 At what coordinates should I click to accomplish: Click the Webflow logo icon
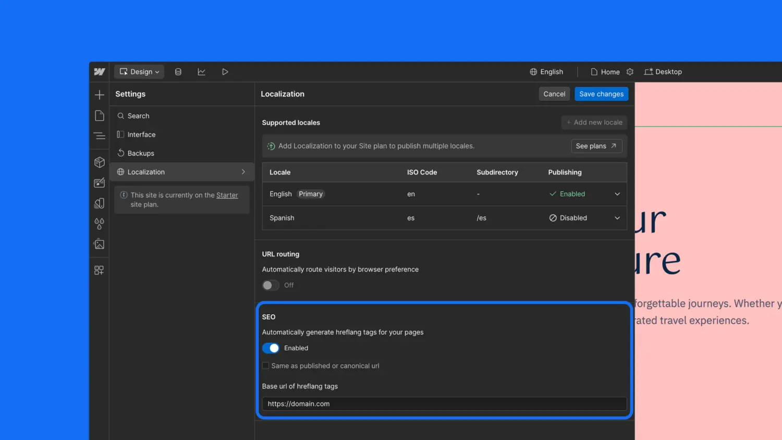point(100,72)
